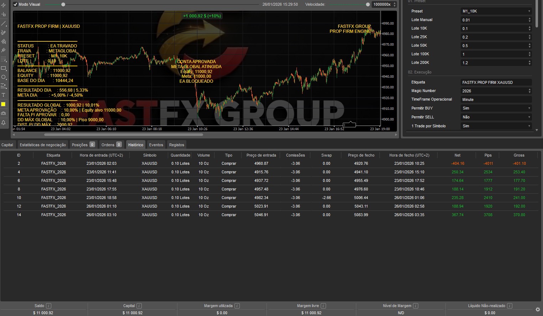Select the rectangle shape tool
The height and width of the screenshot is (316, 543).
(x=4, y=68)
